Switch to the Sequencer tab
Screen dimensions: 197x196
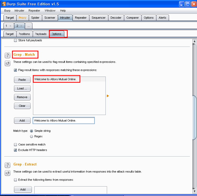[x=99, y=18]
